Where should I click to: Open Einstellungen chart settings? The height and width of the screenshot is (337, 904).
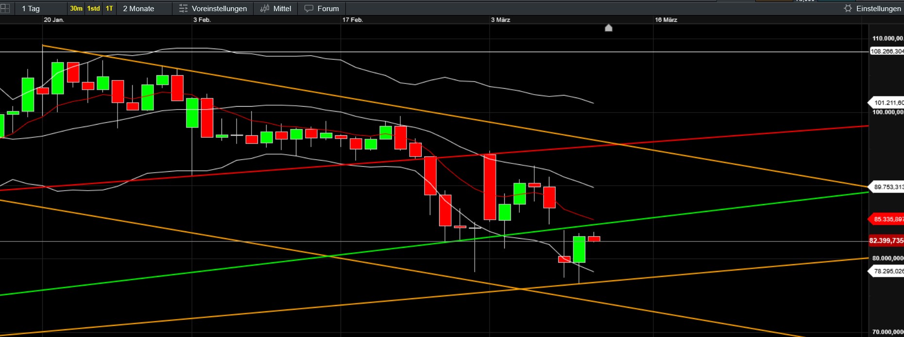(x=872, y=8)
